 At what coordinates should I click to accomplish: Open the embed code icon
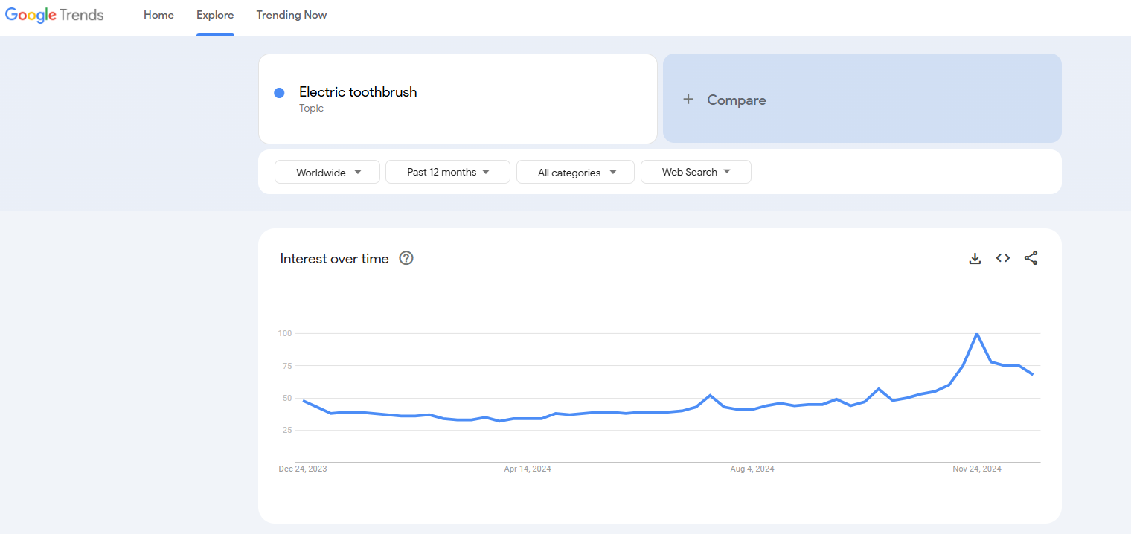(1003, 258)
